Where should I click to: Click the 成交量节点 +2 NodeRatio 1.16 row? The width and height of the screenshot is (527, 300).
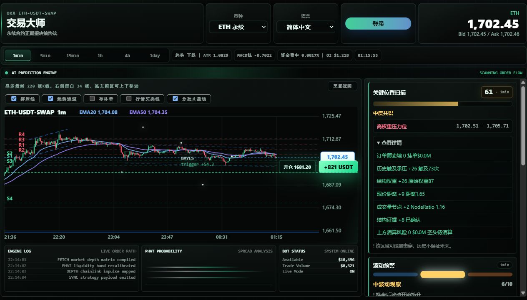click(x=443, y=207)
